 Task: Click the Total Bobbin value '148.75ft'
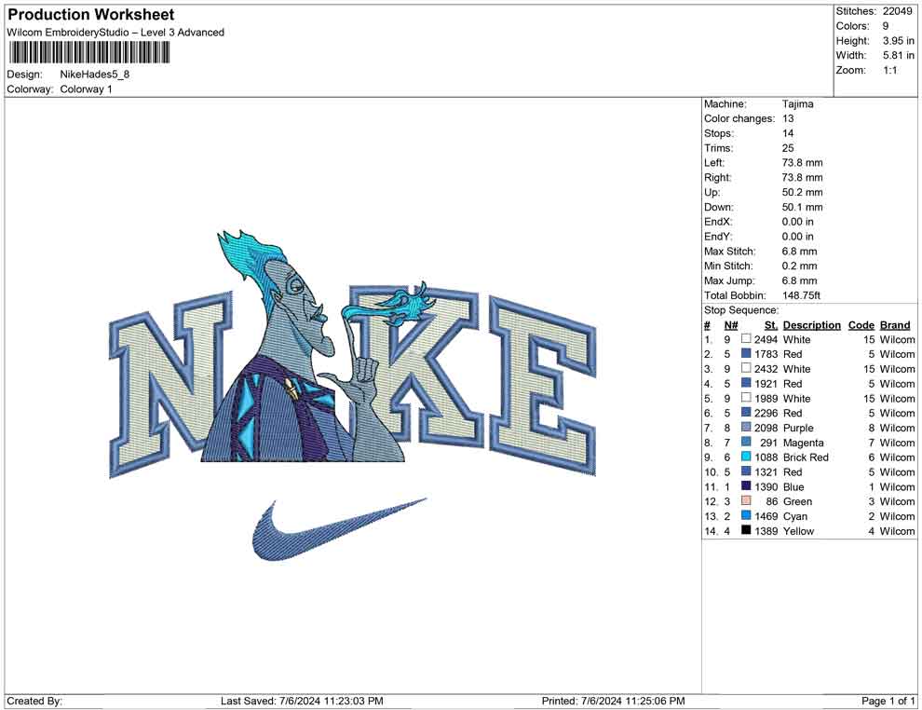click(x=802, y=295)
